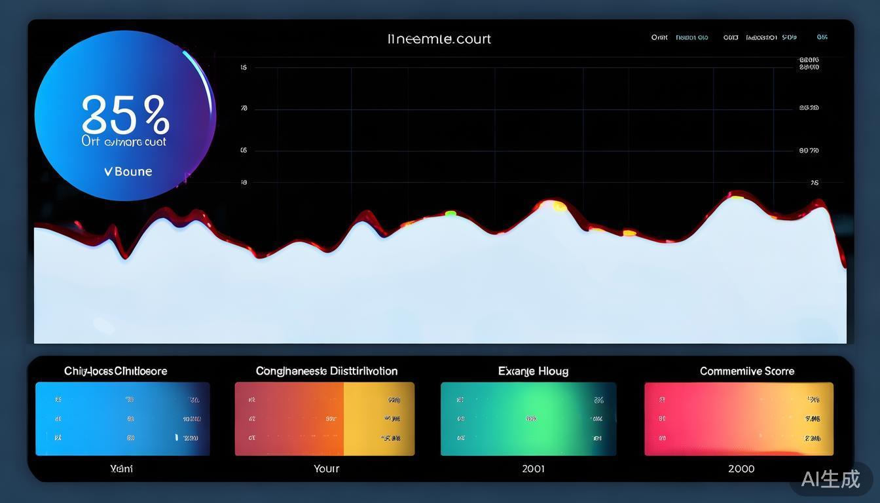Click the Commemiive Scorre panel title
Screen dimensions: 880x503
pos(747,371)
